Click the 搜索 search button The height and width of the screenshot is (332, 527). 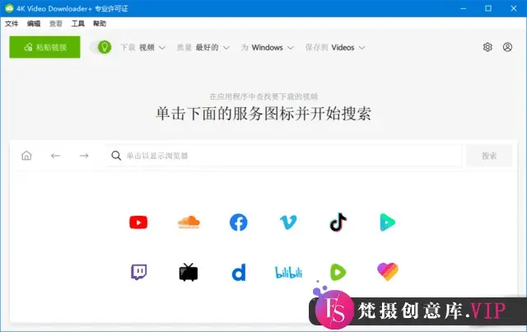pyautogui.click(x=489, y=156)
